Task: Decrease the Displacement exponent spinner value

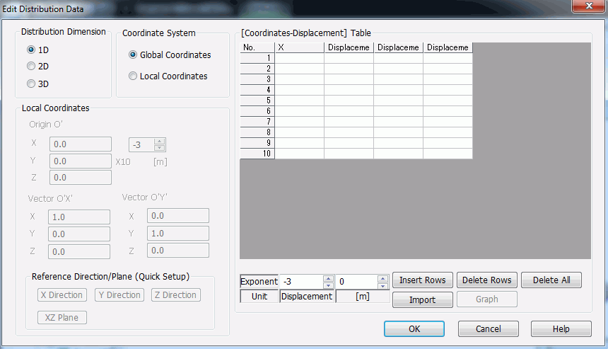Action: point(382,285)
